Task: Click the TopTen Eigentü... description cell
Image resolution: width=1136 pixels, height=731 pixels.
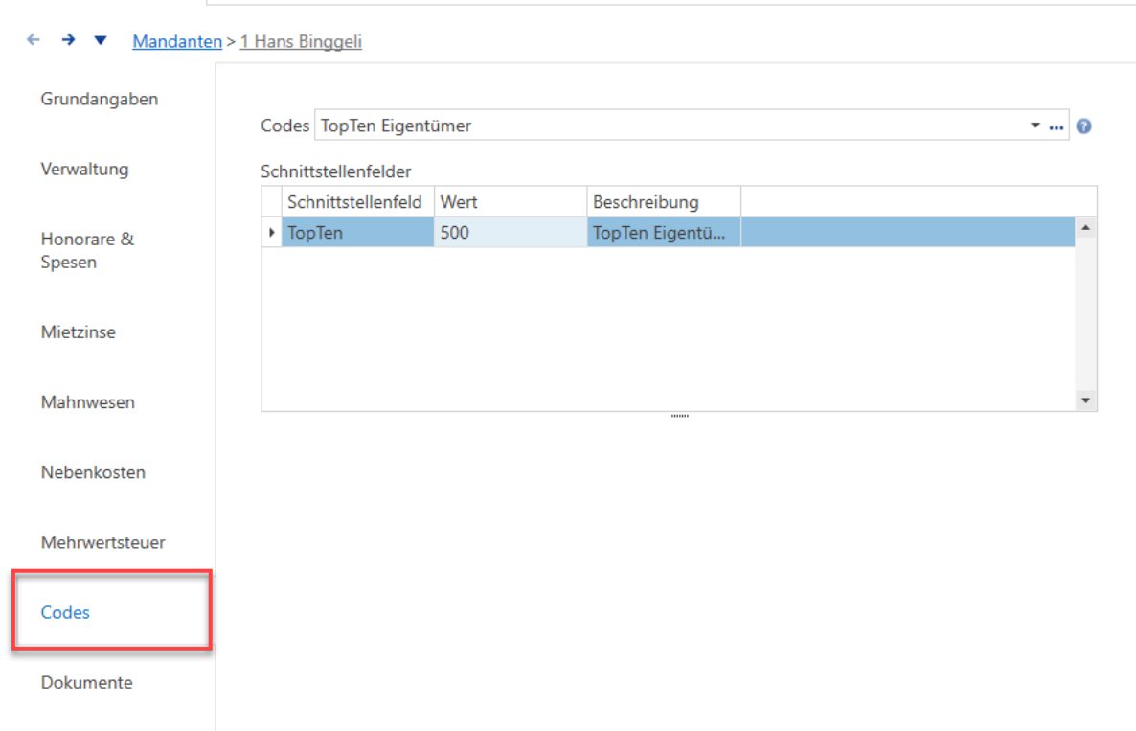Action: (x=664, y=232)
